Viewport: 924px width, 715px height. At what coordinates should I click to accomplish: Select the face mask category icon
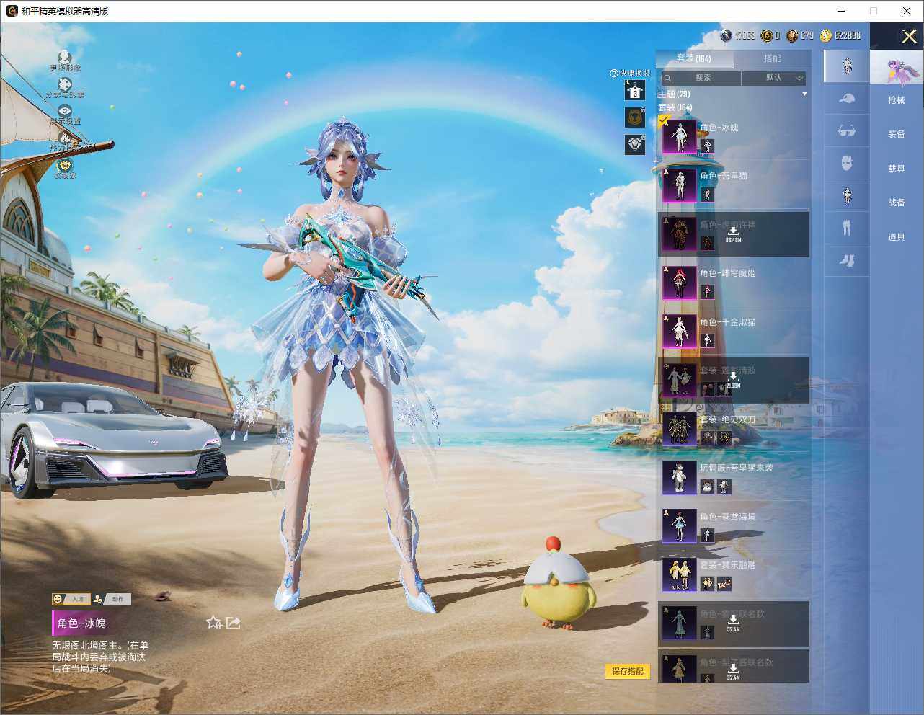point(847,163)
